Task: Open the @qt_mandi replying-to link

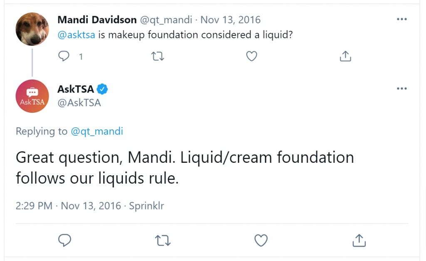Action: coord(97,131)
